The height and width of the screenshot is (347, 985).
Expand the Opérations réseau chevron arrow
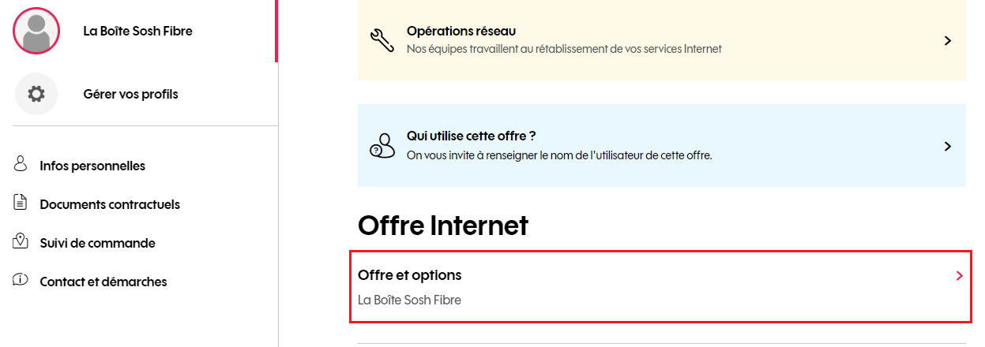click(x=948, y=40)
